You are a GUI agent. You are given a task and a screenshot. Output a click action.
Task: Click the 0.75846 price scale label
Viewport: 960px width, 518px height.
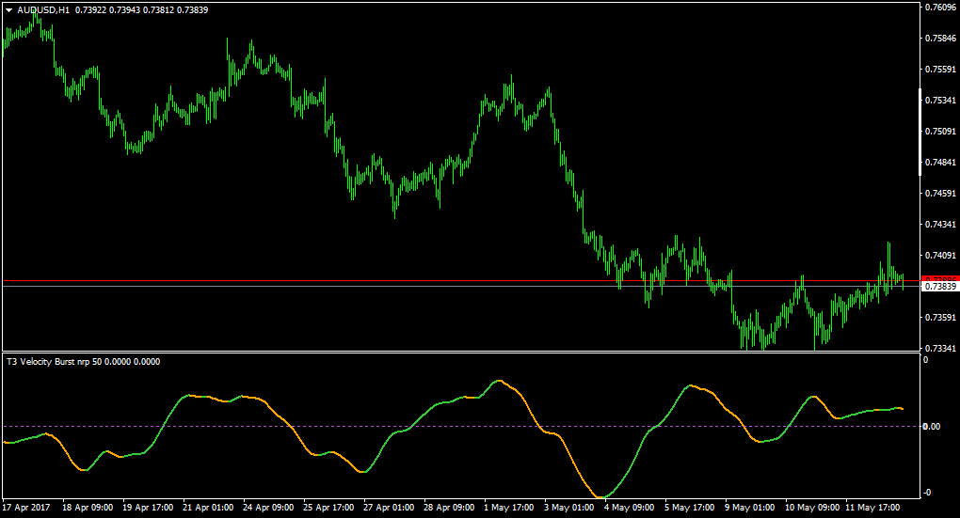[940, 38]
